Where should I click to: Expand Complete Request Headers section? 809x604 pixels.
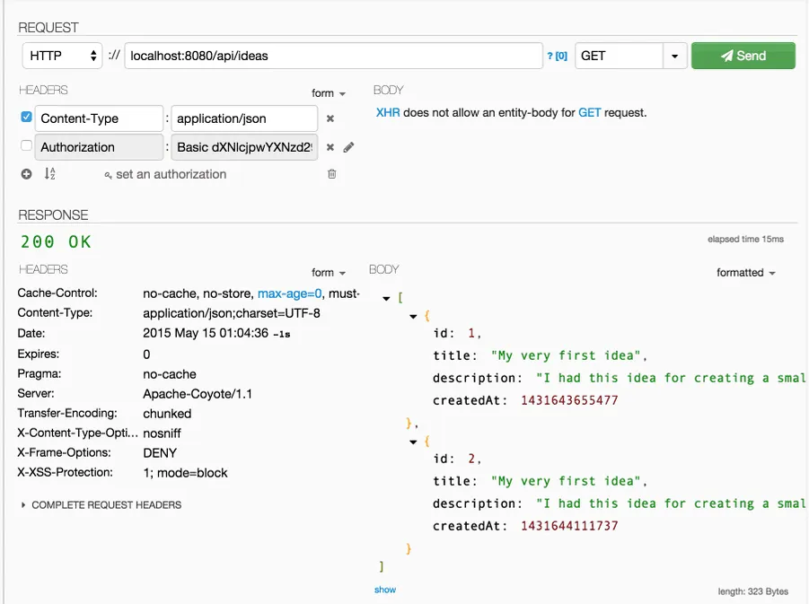pos(101,505)
